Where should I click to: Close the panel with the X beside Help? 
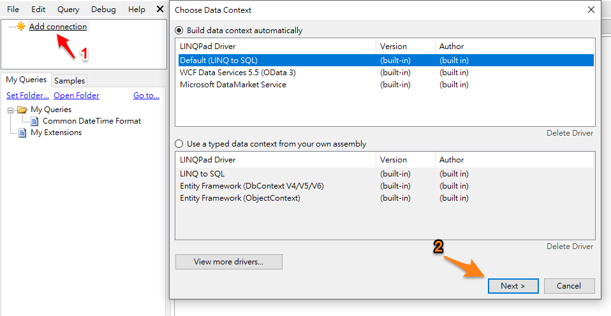coord(160,10)
